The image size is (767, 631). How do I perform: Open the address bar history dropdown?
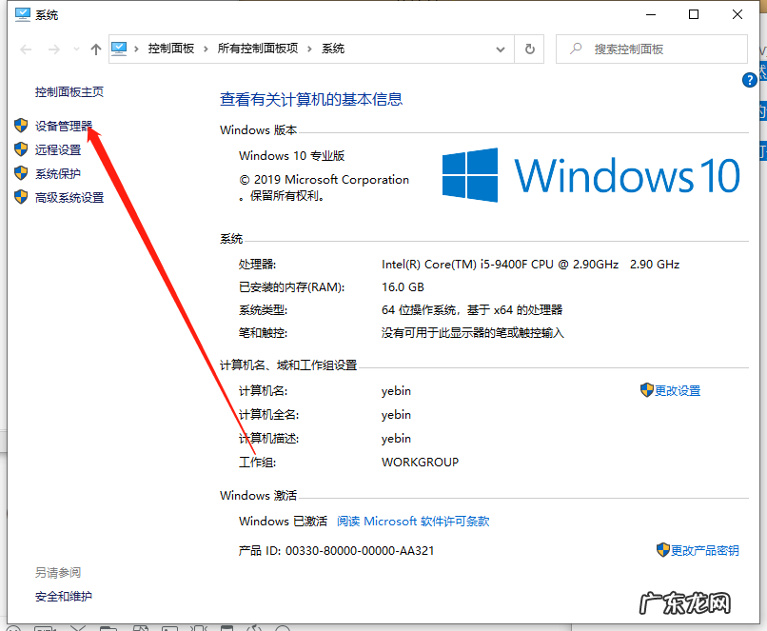(x=501, y=48)
